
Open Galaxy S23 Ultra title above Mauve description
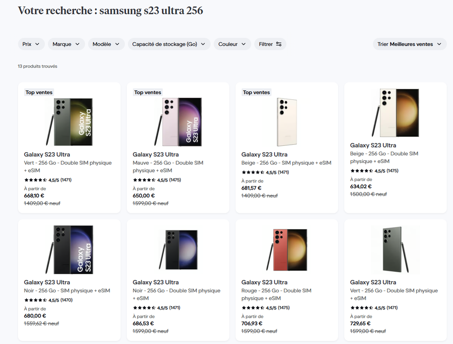tap(155, 154)
